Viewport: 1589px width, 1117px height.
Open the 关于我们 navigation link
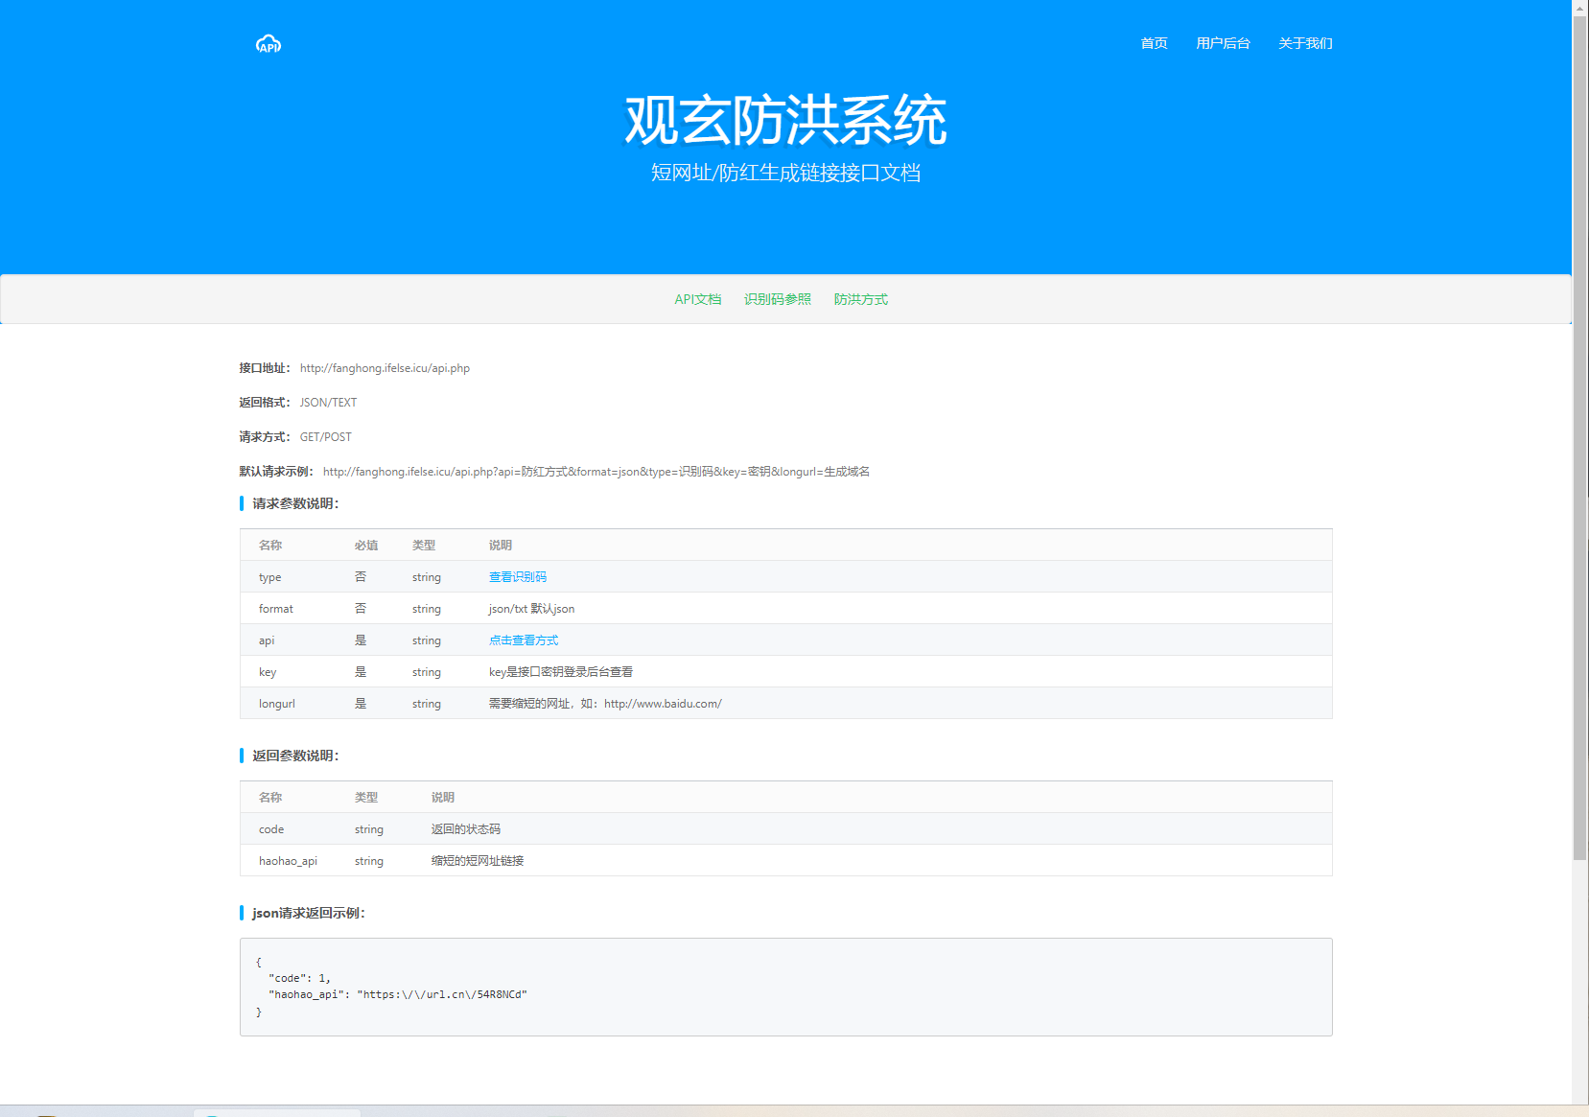(x=1304, y=43)
